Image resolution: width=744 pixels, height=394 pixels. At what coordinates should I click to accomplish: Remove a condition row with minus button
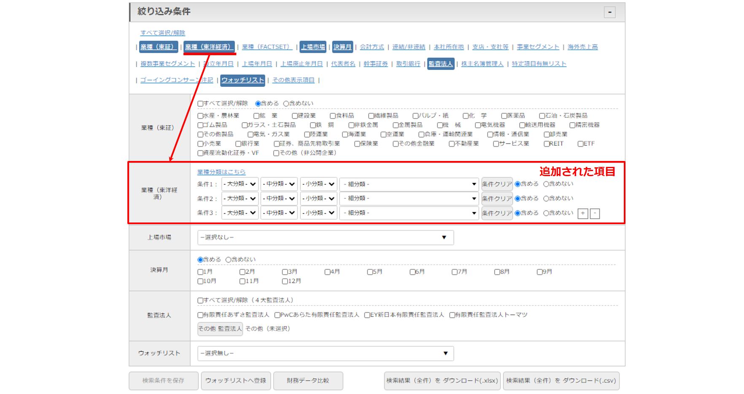tap(595, 214)
